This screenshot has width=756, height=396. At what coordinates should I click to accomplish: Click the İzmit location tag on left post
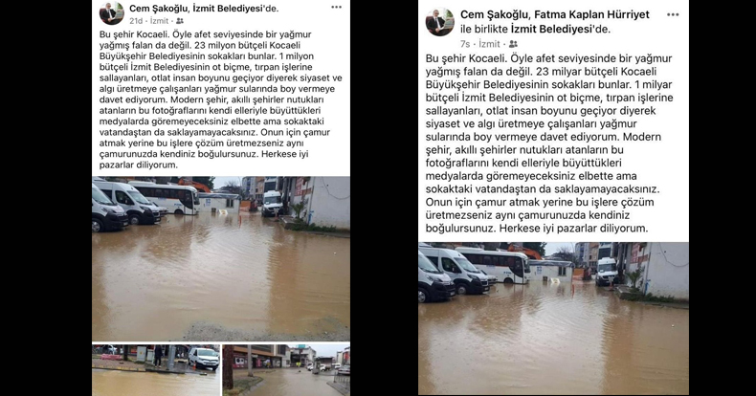pos(159,21)
